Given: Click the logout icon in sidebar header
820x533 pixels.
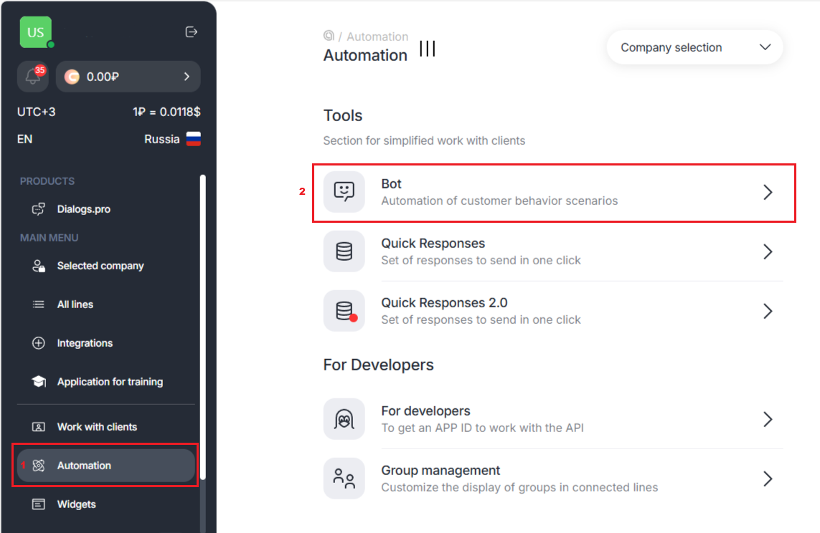Looking at the screenshot, I should point(191,32).
